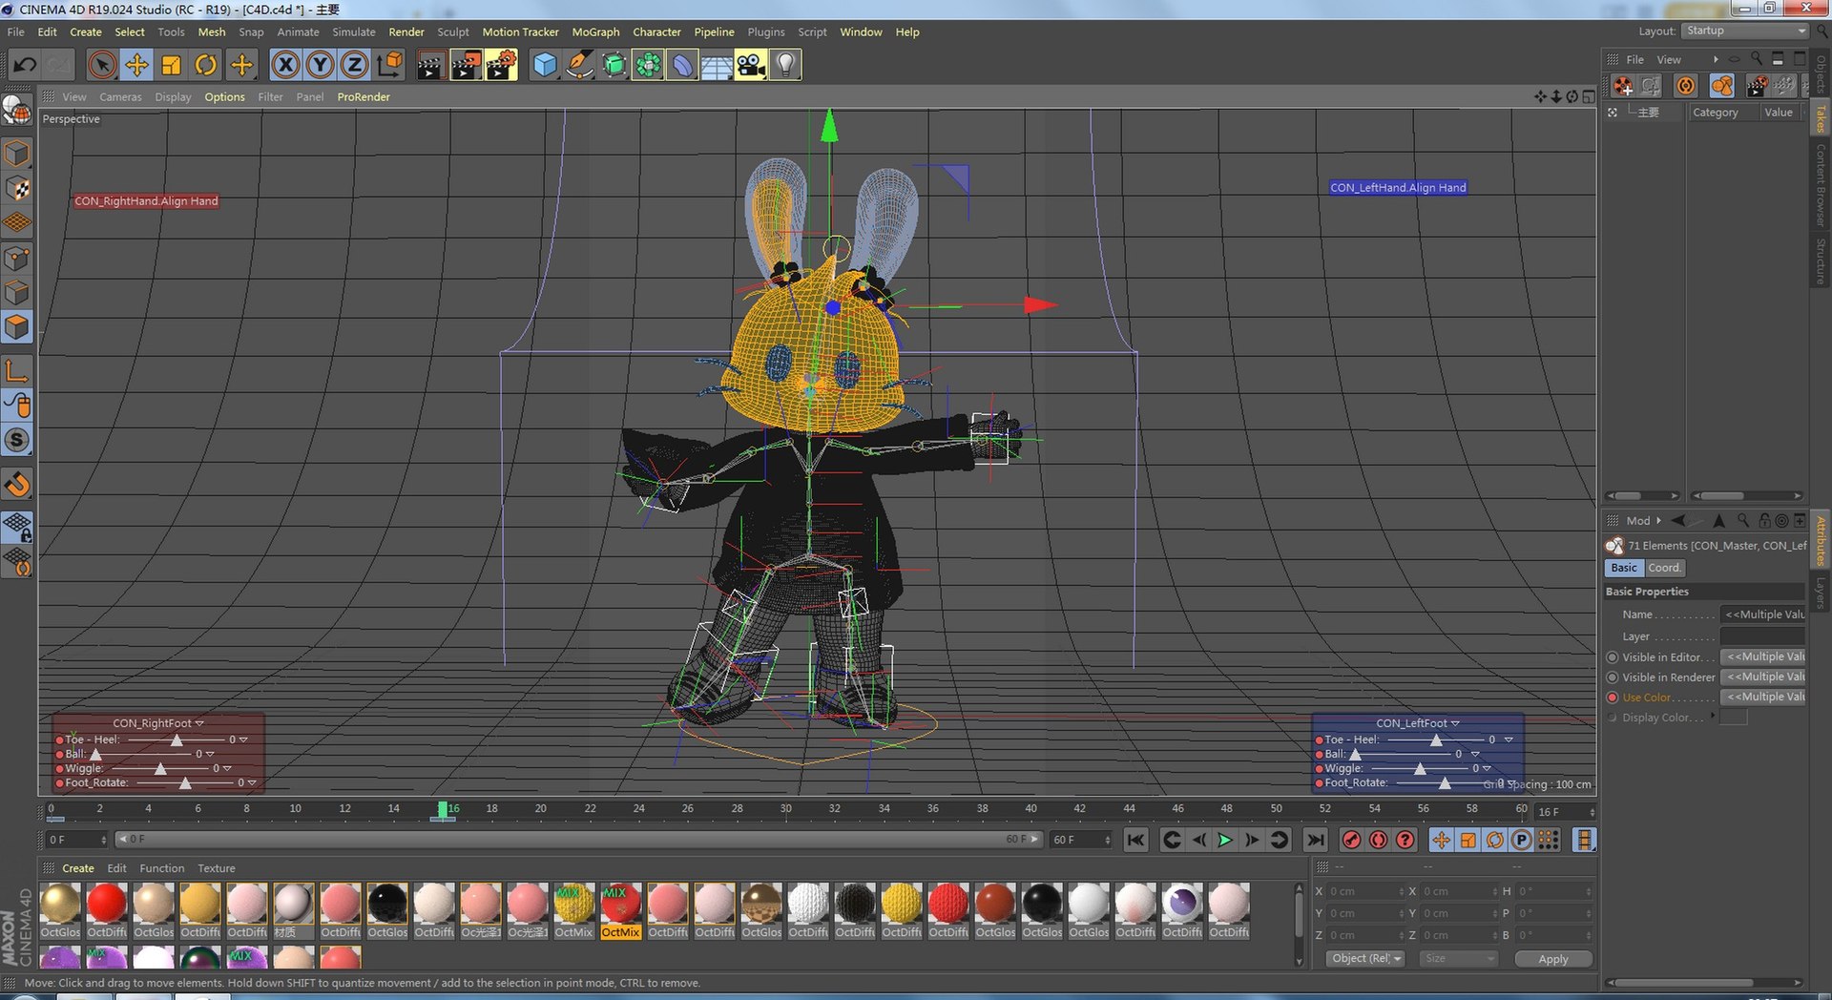
Task: Open Visible in Renderer dropdown
Action: coord(1763,677)
